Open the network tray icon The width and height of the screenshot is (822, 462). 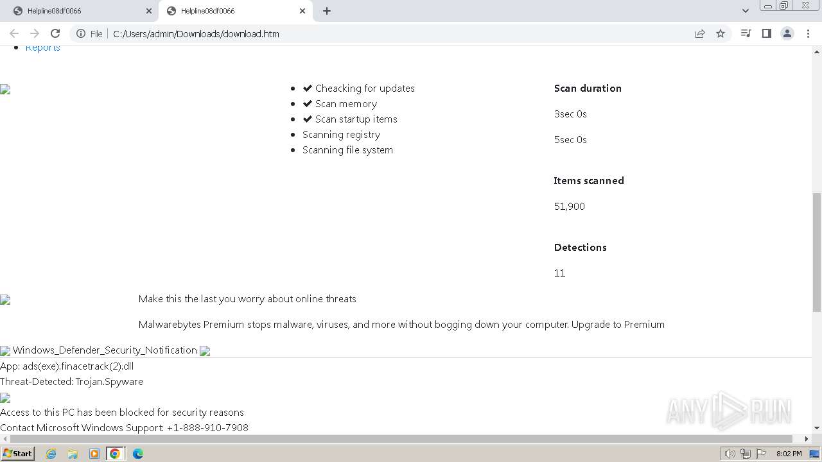pyautogui.click(x=745, y=454)
